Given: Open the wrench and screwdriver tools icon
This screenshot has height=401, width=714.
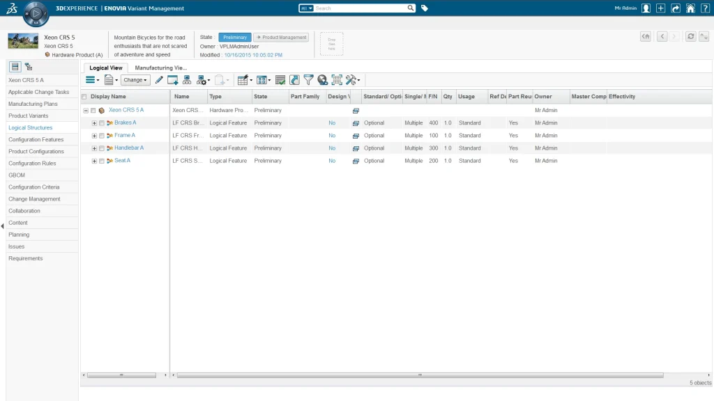Looking at the screenshot, I should click(351, 80).
